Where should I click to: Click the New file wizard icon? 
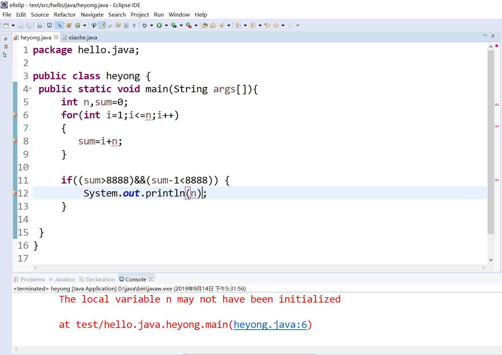[x=6, y=25]
